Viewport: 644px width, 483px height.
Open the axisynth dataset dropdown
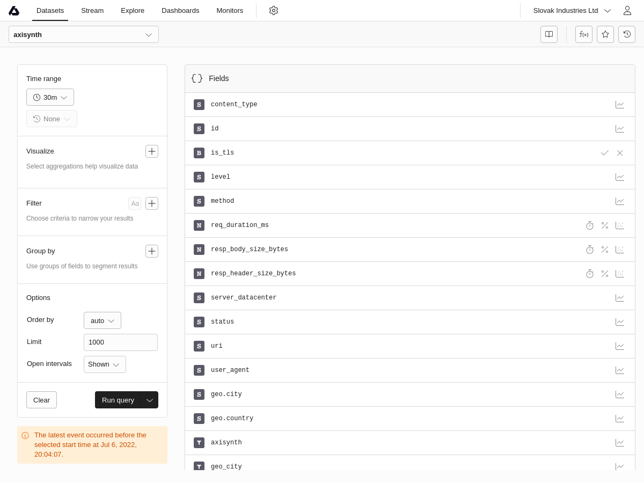84,34
